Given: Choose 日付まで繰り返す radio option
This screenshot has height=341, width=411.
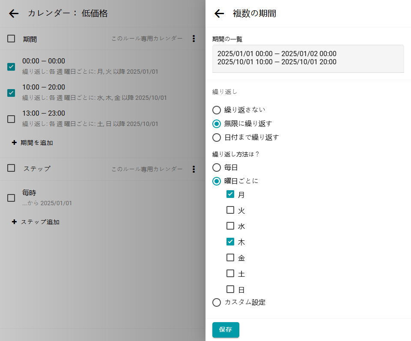Looking at the screenshot, I should click(217, 138).
